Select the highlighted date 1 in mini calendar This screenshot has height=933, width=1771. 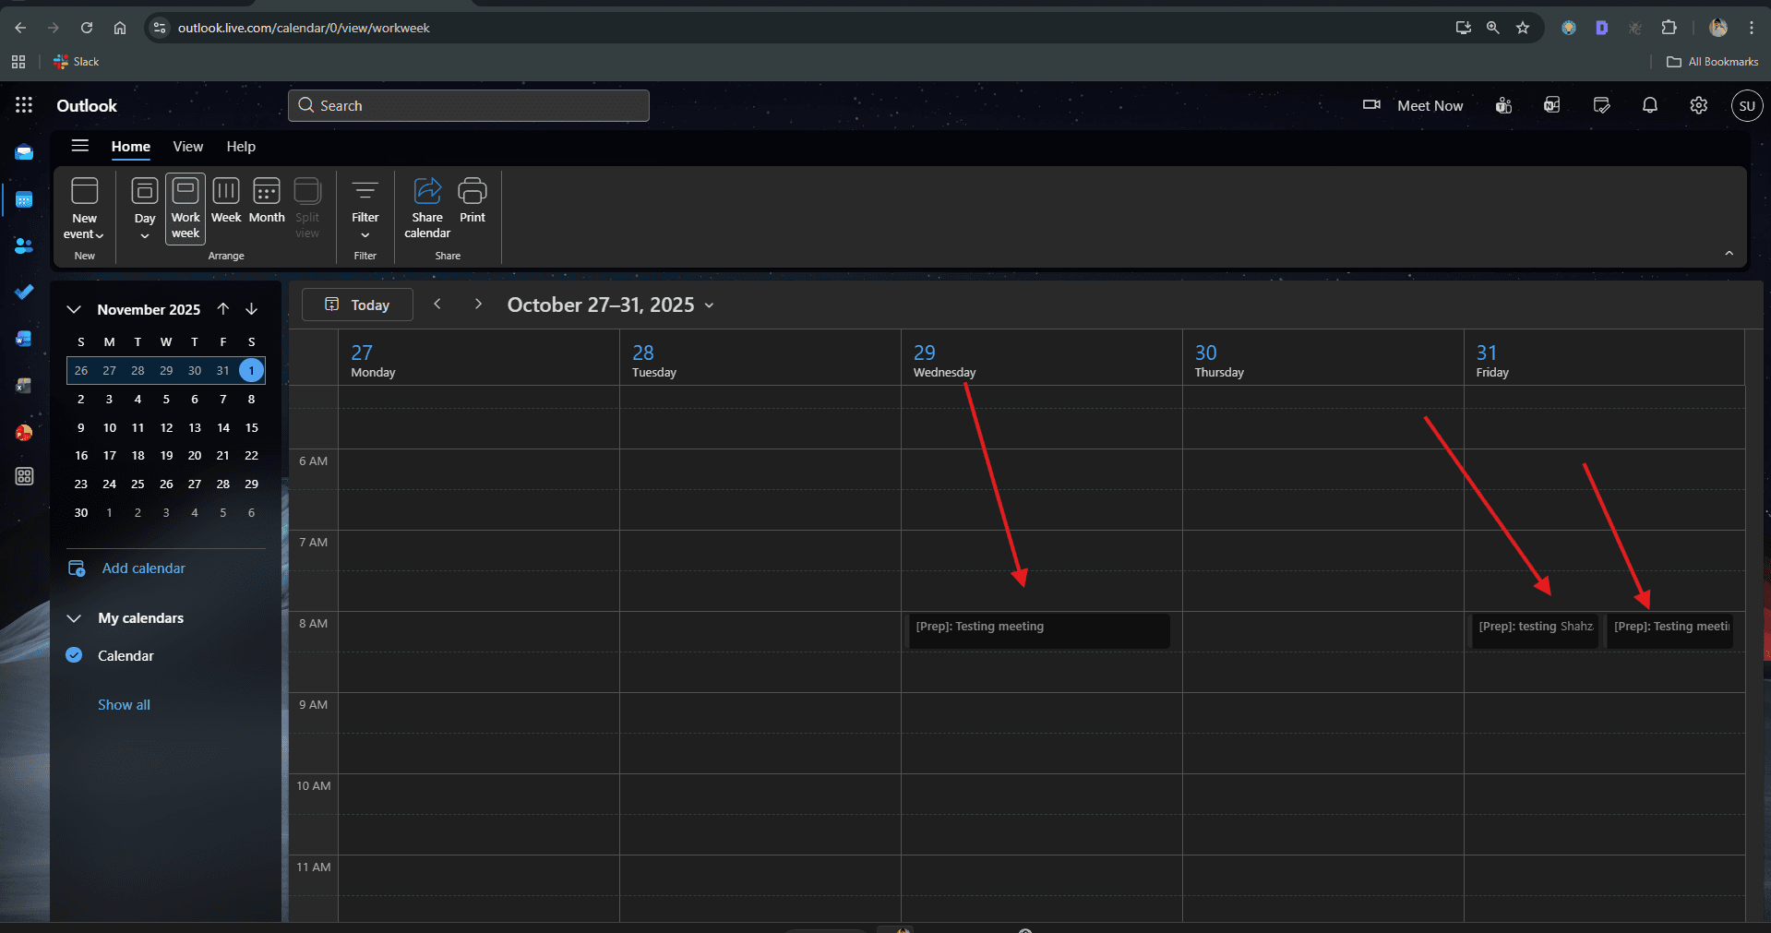pos(251,370)
